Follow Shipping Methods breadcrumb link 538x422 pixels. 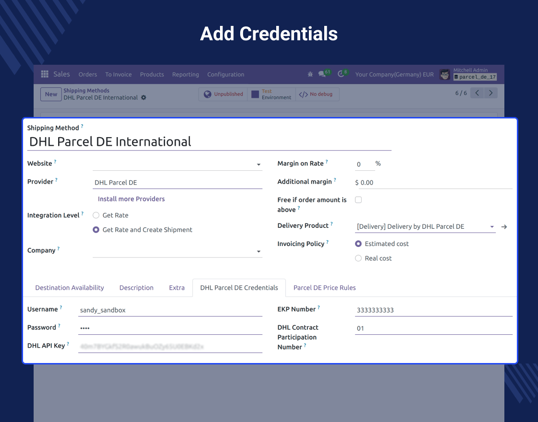point(86,91)
